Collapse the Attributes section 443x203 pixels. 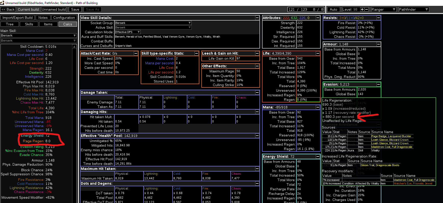(x=318, y=18)
